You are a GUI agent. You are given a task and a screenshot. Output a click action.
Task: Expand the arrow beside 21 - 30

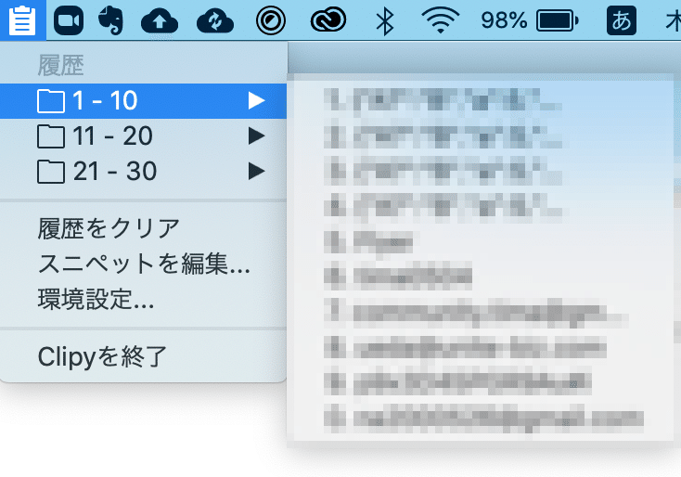(256, 171)
